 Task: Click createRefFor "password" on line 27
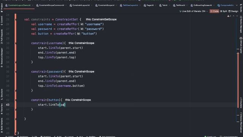point(80,29)
